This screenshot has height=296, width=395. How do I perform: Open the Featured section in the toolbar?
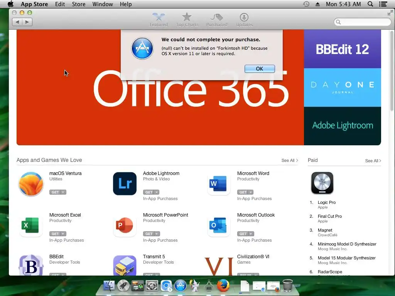(x=159, y=20)
